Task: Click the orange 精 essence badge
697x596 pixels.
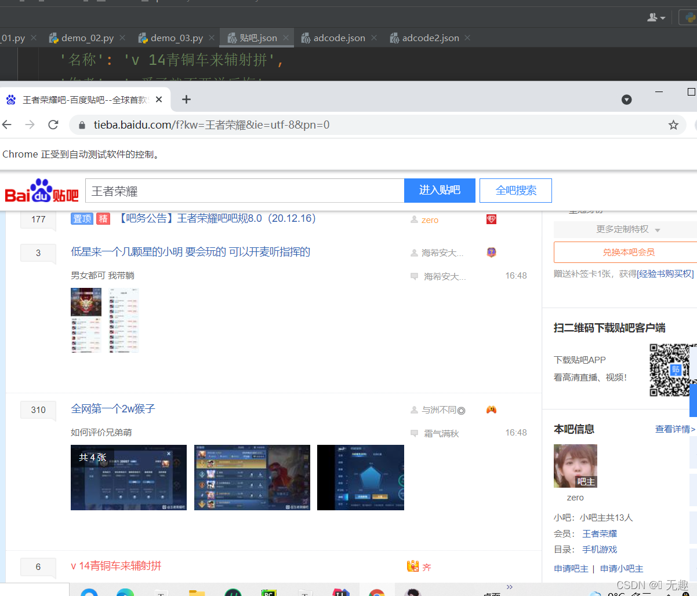Action: pos(103,219)
